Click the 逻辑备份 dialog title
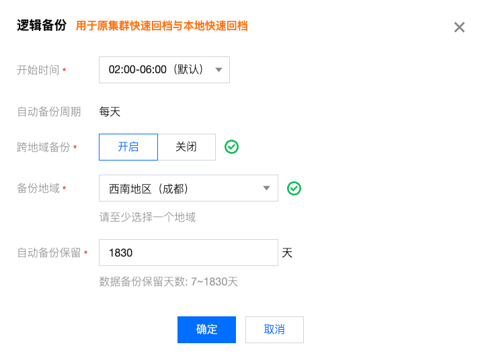The height and width of the screenshot is (360, 480). pos(42,26)
